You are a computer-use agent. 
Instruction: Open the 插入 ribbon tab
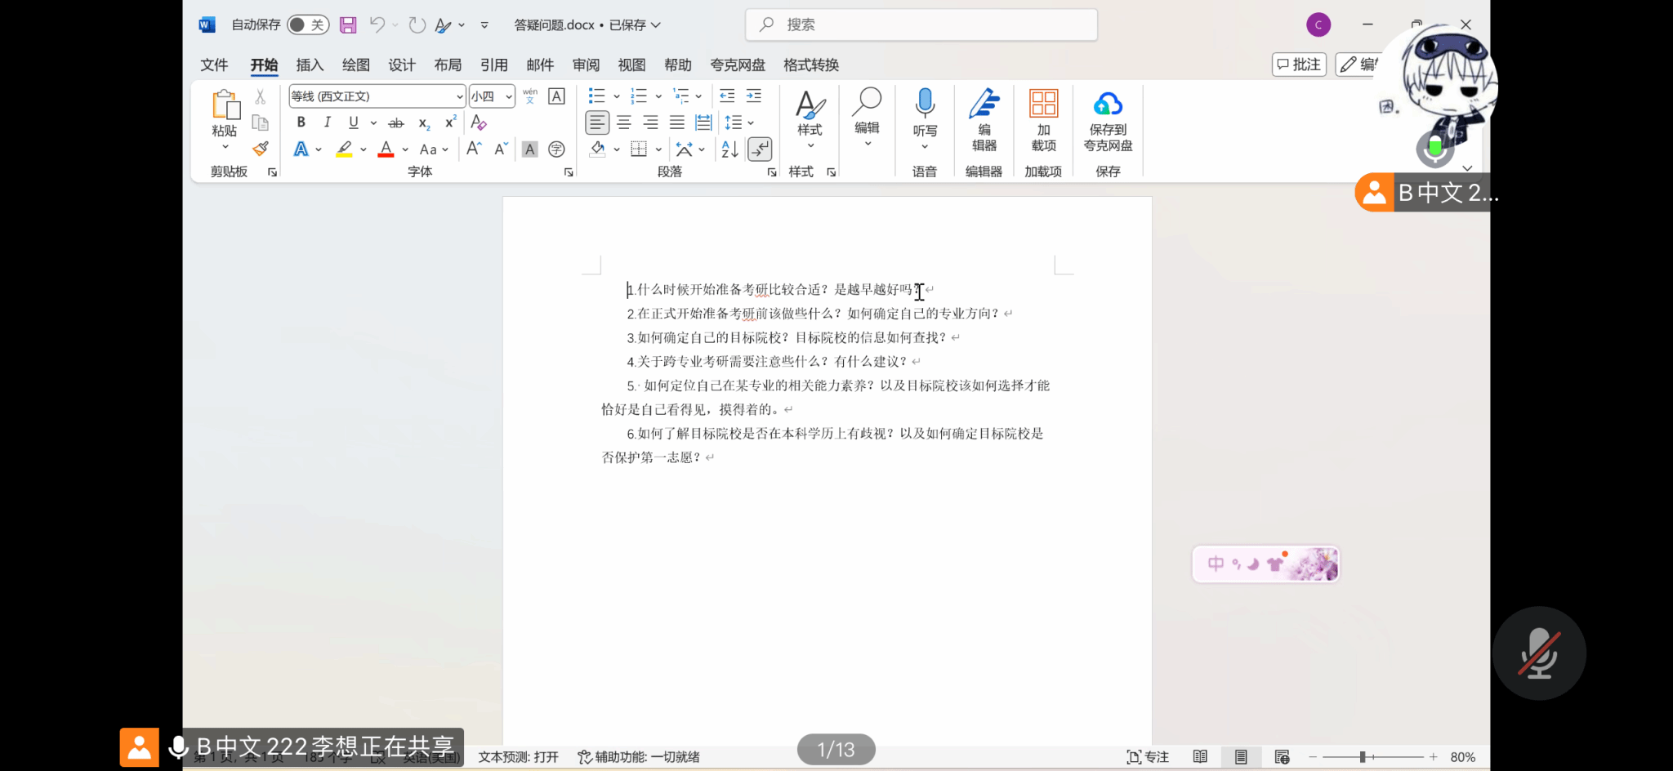coord(310,65)
